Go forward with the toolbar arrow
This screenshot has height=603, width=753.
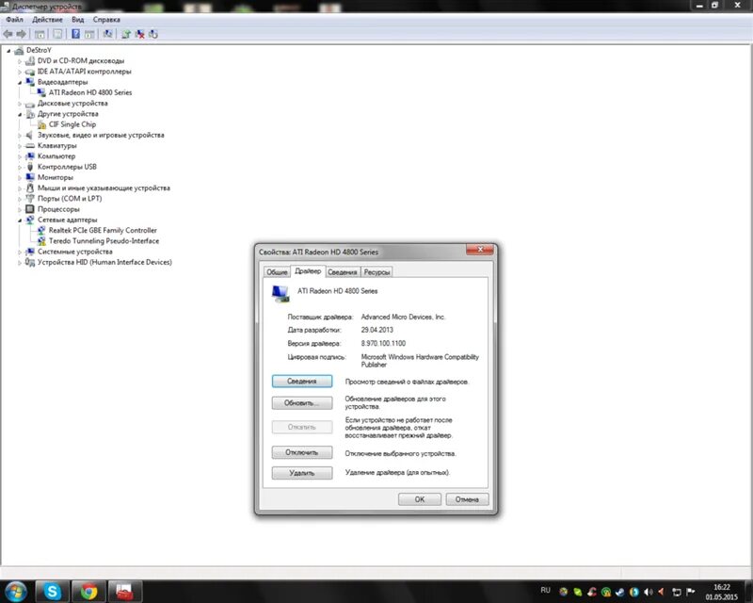click(21, 34)
